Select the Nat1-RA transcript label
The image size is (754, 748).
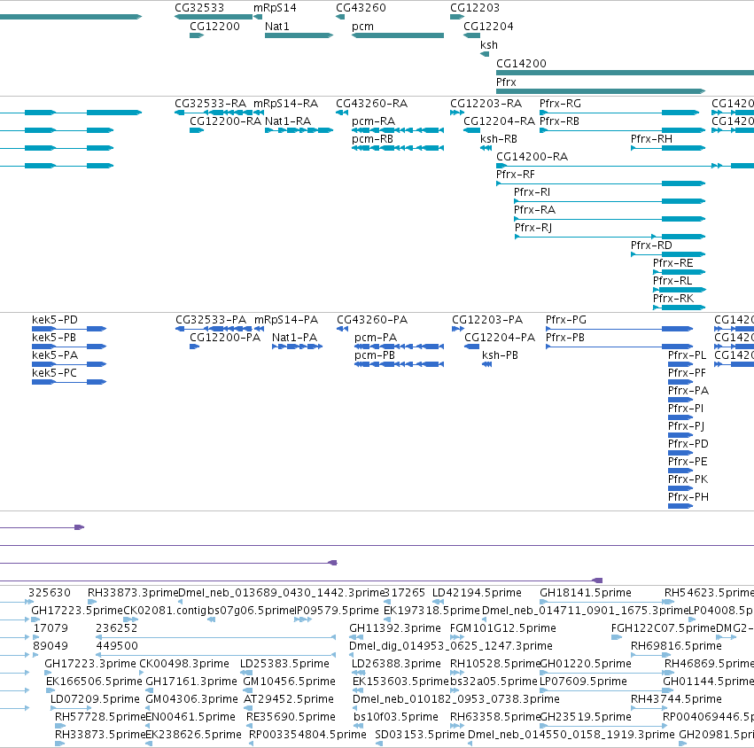tap(288, 121)
